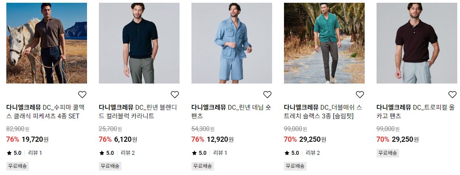Click 무료배송 badge under 카고 팬츠
The height and width of the screenshot is (175, 460).
(x=388, y=153)
